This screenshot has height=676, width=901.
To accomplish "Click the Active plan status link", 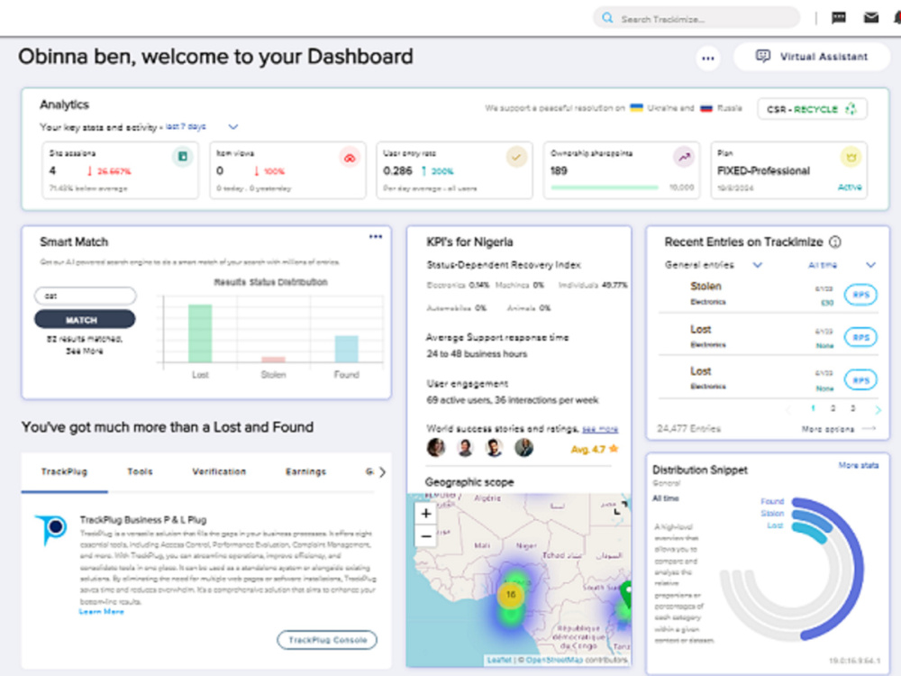I will click(x=850, y=187).
